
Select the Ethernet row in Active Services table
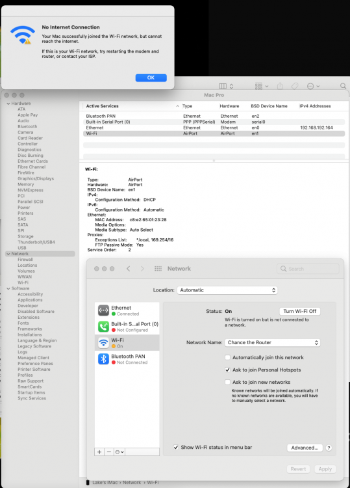(x=214, y=128)
